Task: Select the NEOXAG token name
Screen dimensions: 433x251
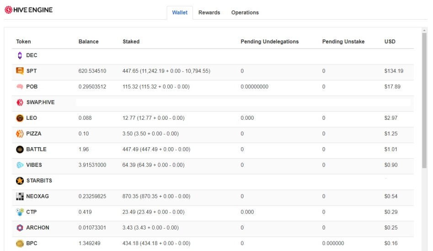Action: (x=37, y=196)
